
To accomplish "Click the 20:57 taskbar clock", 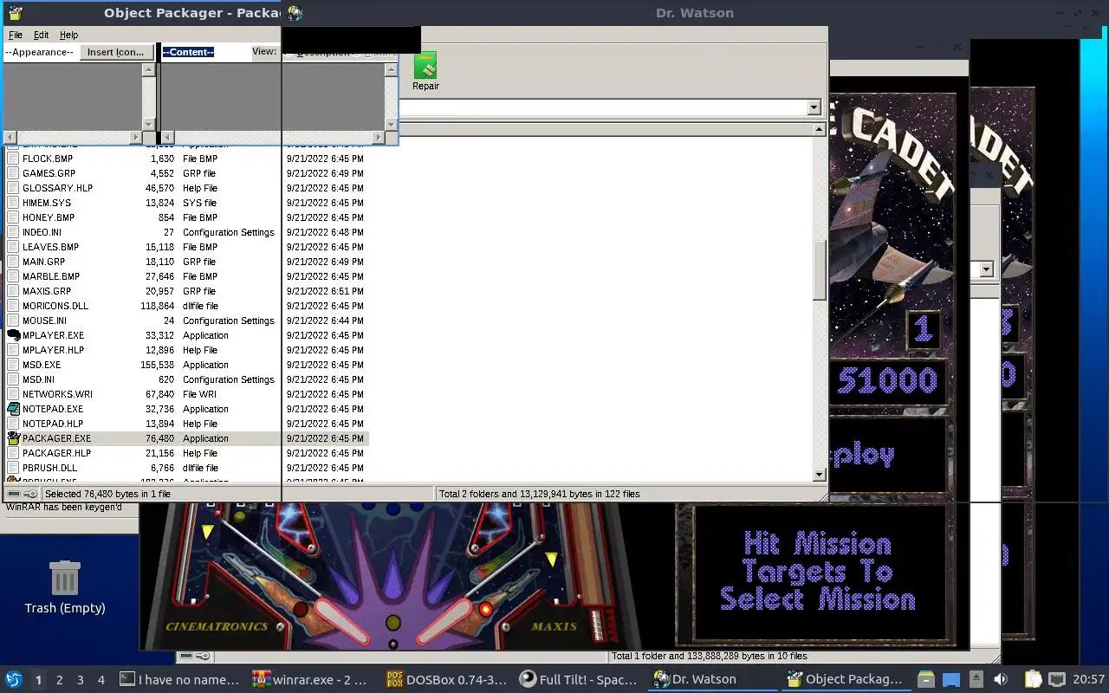I will (x=1089, y=679).
